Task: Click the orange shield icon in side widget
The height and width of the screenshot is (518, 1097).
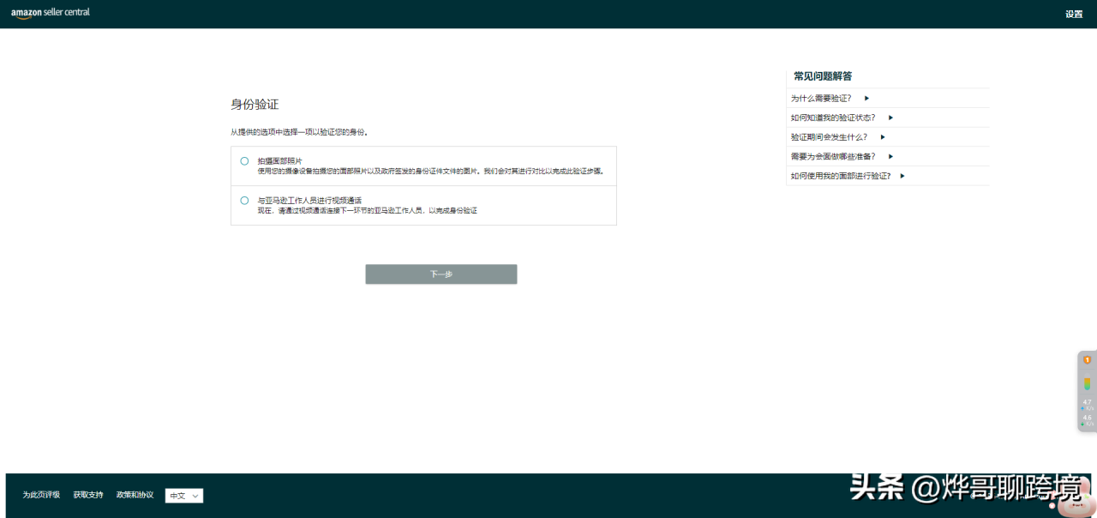Action: point(1087,360)
